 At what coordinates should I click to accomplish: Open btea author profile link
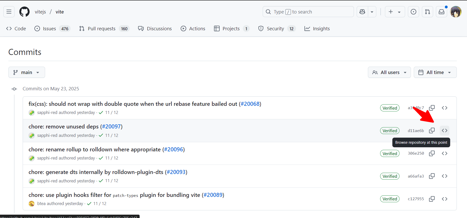(42, 204)
